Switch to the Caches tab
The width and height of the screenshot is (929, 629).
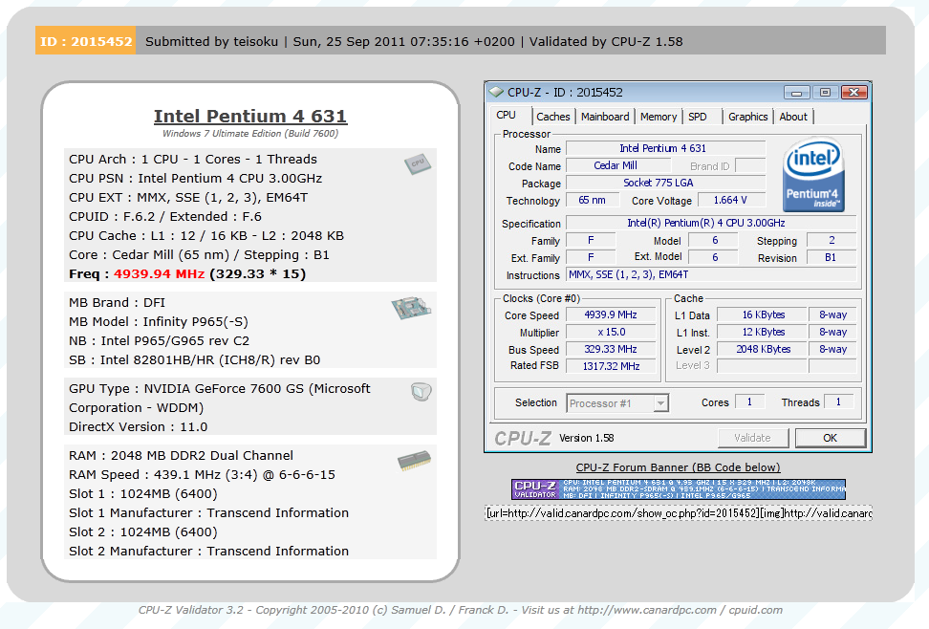click(x=552, y=117)
